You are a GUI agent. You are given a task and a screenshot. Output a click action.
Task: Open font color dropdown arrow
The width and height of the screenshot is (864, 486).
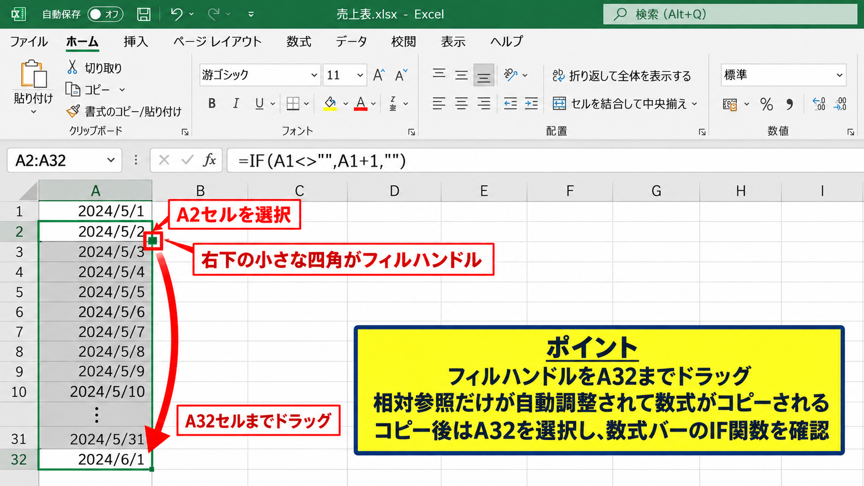[x=373, y=104]
